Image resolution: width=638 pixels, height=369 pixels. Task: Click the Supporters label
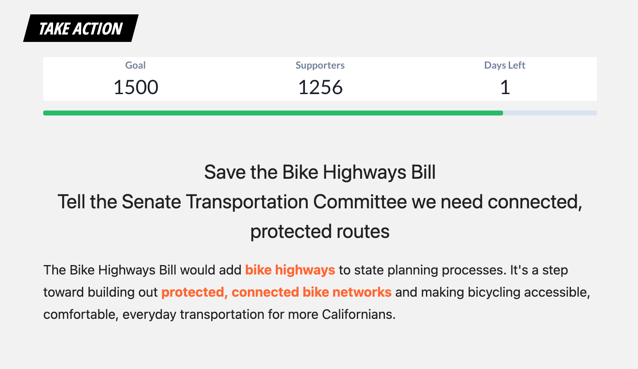pos(320,65)
